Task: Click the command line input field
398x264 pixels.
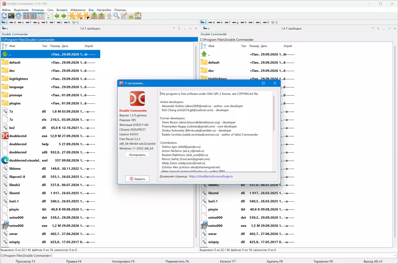Action: [x=222, y=256]
